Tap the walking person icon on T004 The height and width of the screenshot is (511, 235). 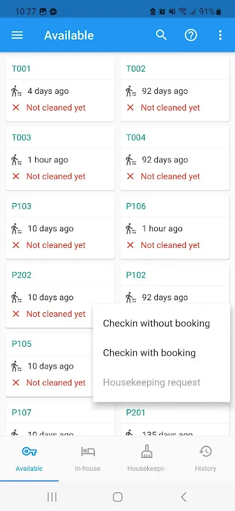coord(131,160)
